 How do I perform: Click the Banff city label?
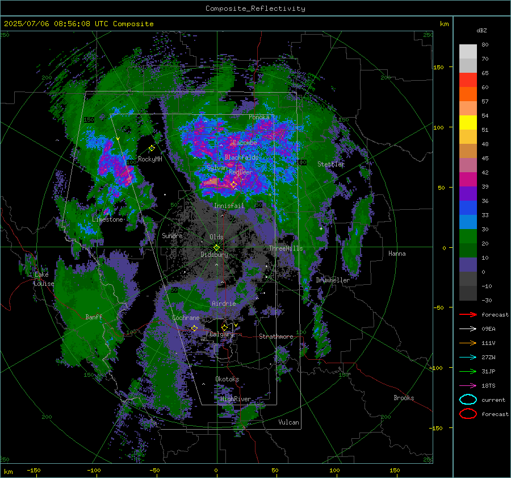point(94,317)
